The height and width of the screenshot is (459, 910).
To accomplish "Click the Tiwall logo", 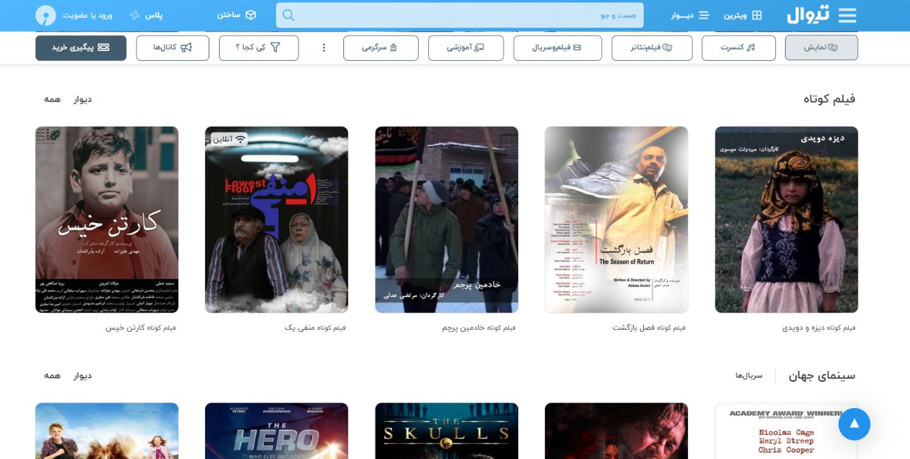I will tap(807, 15).
